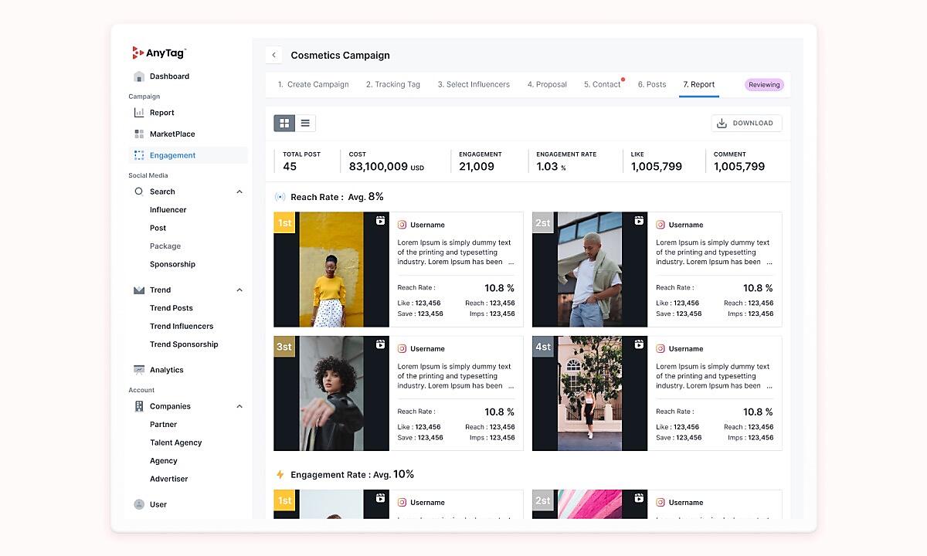The image size is (927, 556).
Task: Click the Download button
Action: point(745,124)
